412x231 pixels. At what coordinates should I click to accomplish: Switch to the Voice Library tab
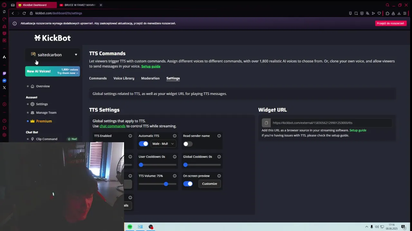[124, 78]
